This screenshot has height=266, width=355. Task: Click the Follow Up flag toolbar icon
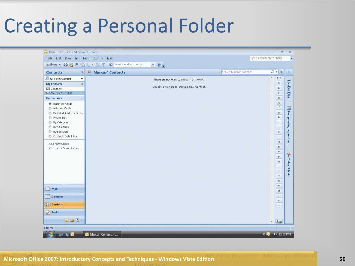[103, 65]
